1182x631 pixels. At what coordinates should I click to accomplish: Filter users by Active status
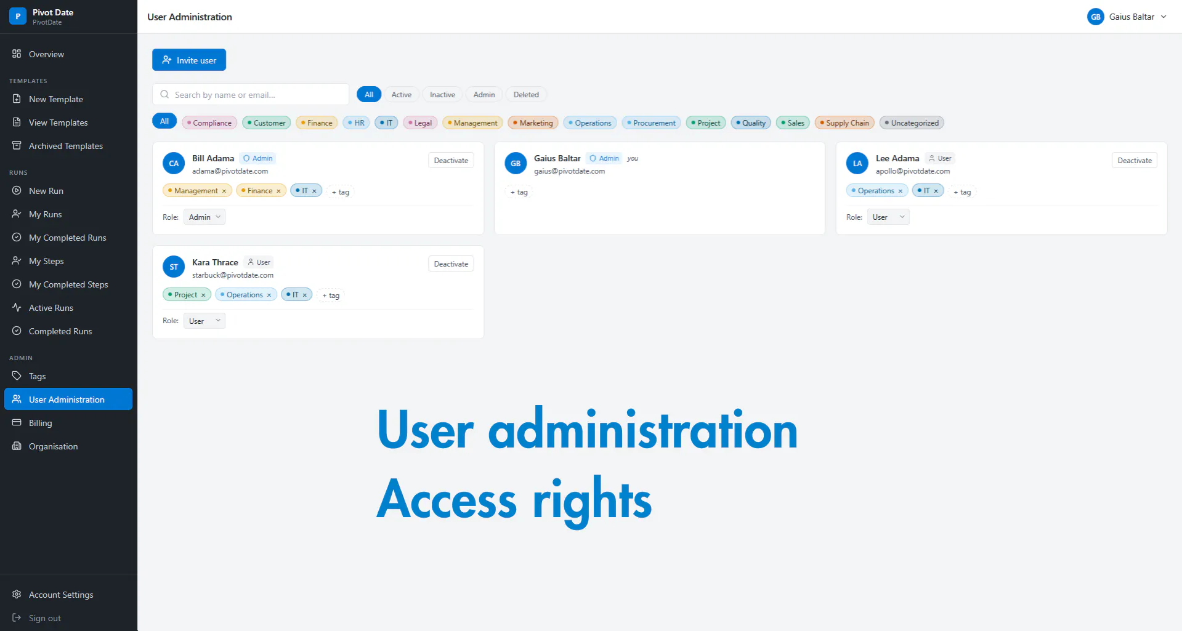402,94
